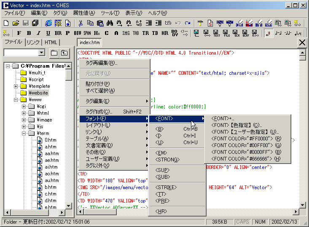This screenshot has width=309, height=227.
Task: Open the ファイル(F) menu
Action: (15, 13)
